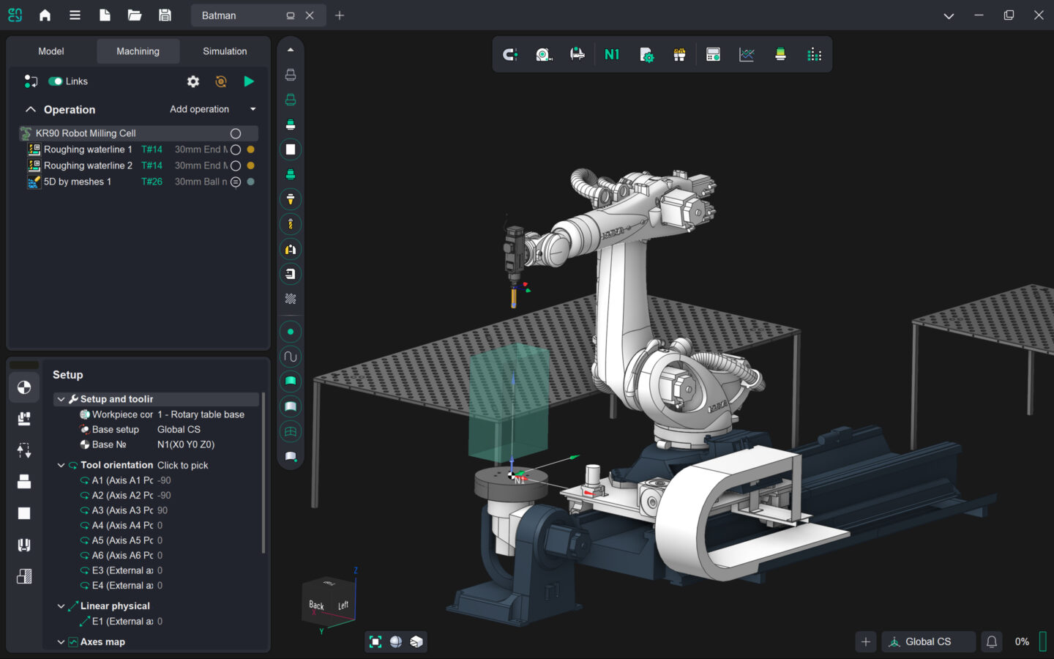This screenshot has height=659, width=1054.
Task: Switch to the Simulation tab
Action: 224,51
